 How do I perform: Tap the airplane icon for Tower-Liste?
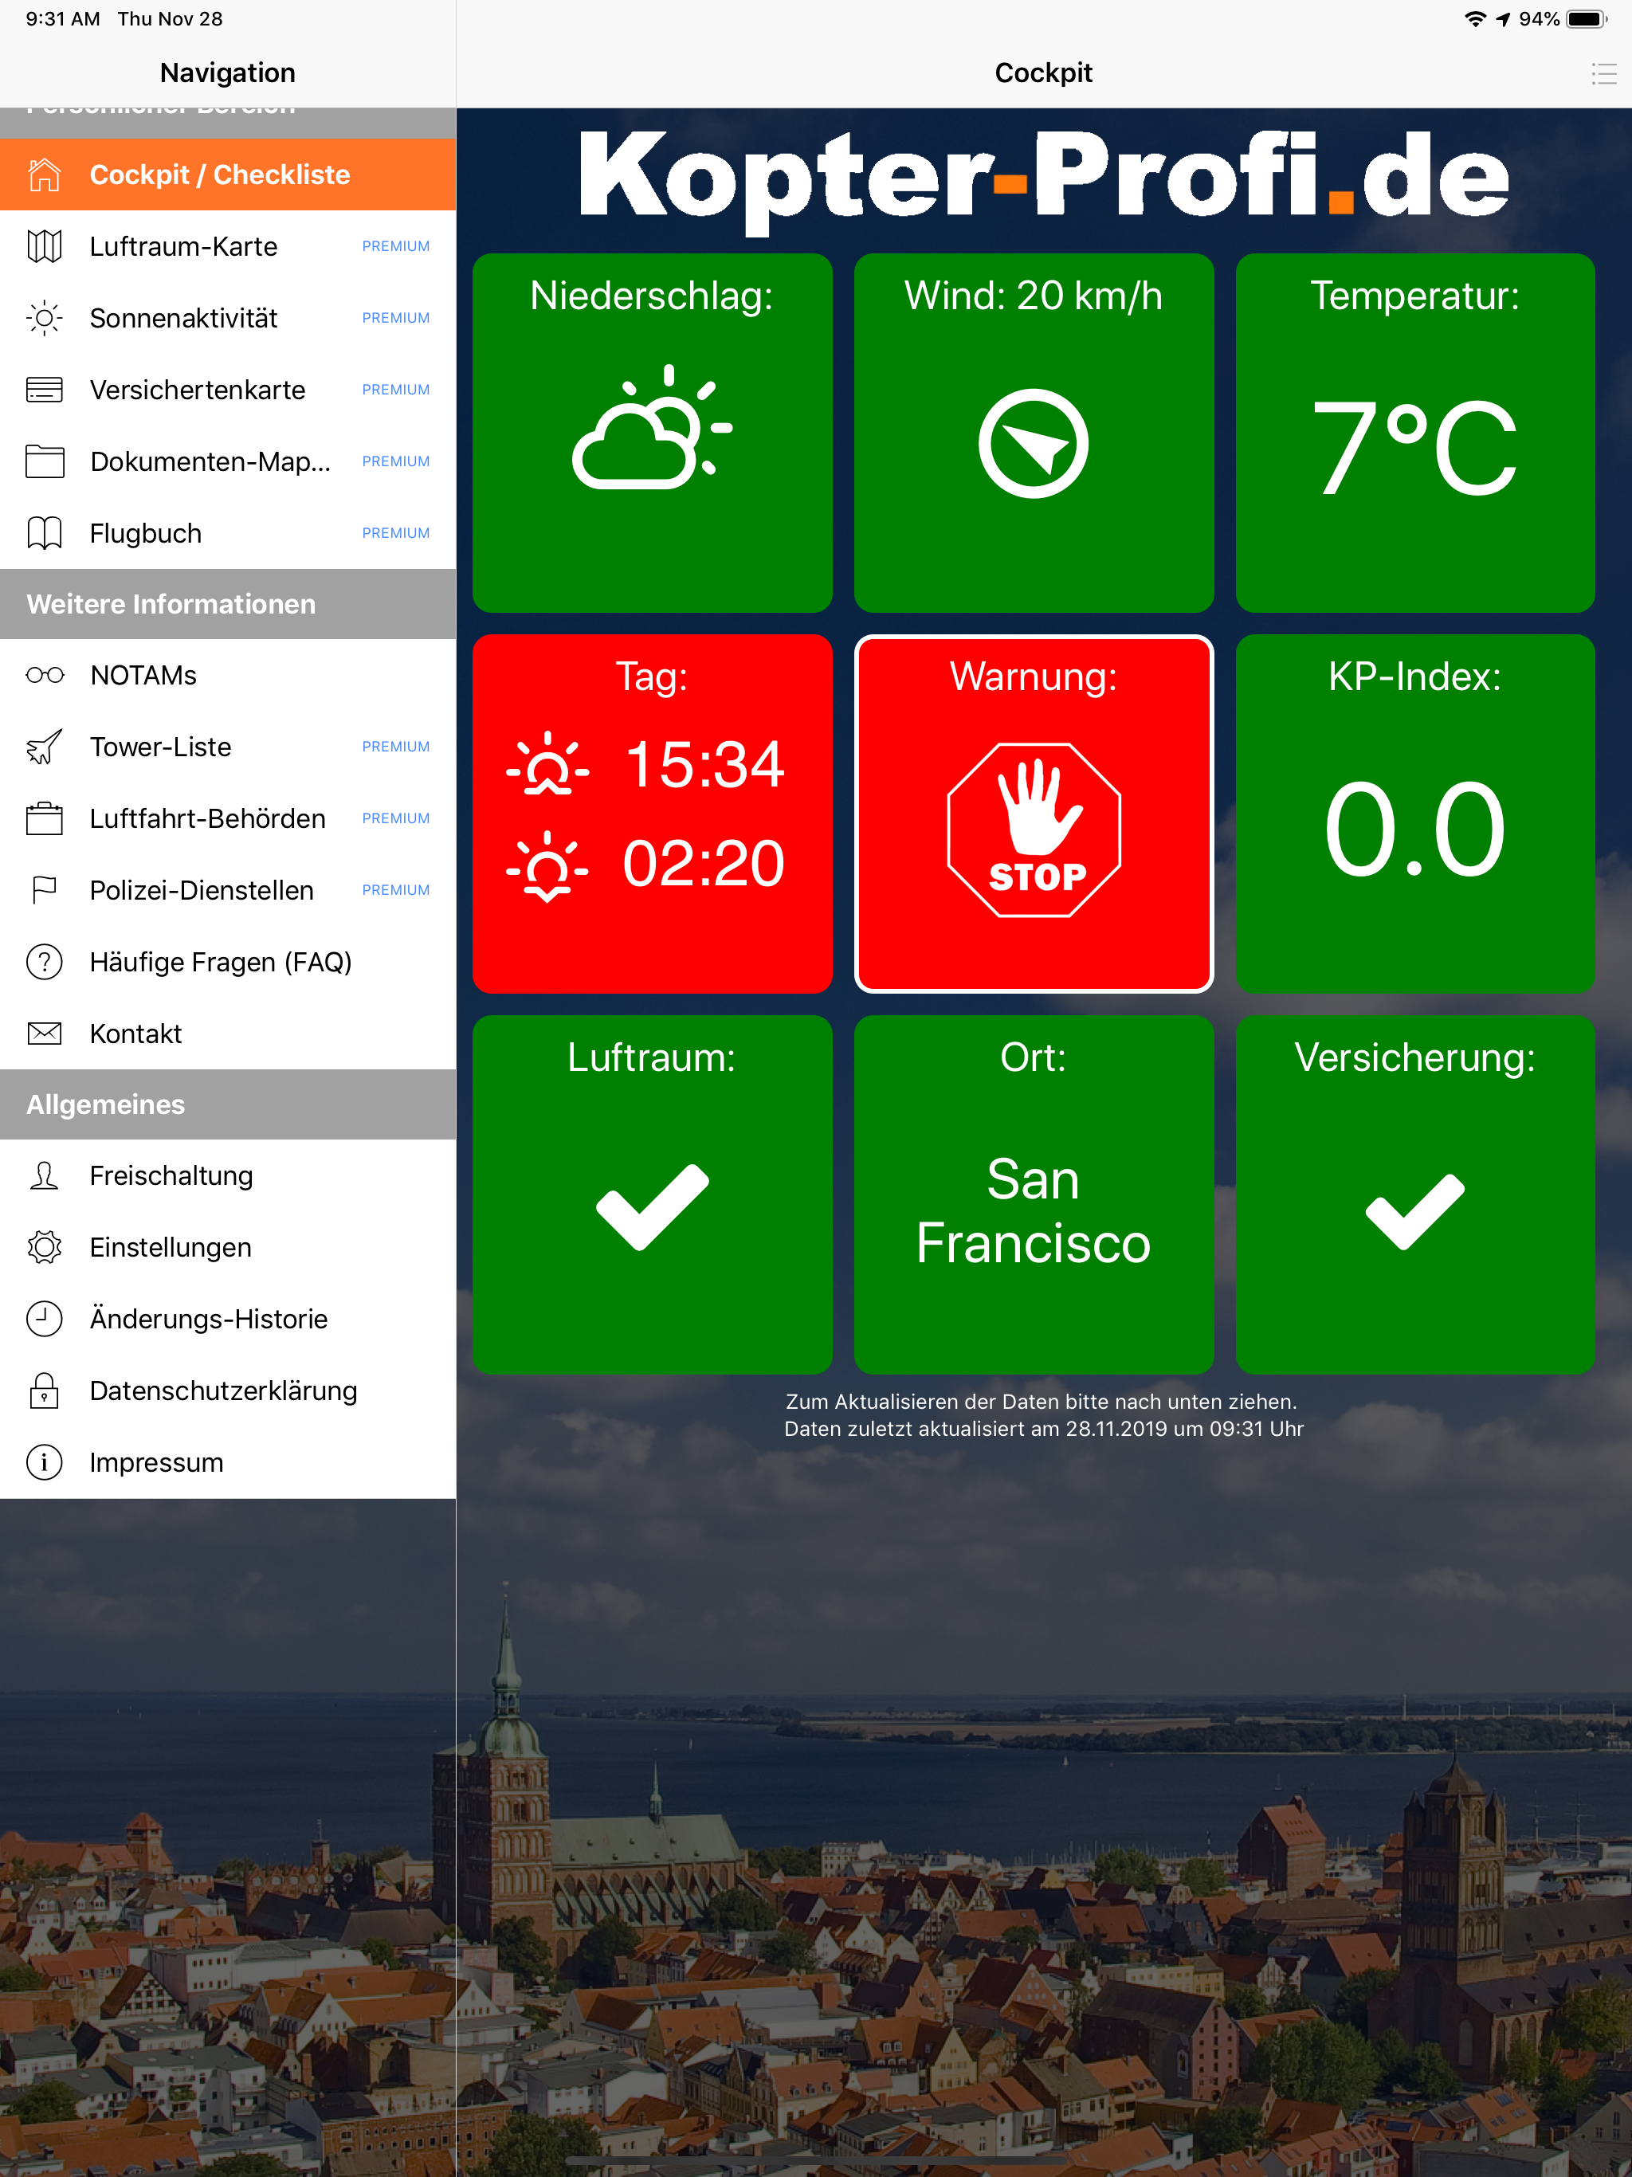coord(45,747)
